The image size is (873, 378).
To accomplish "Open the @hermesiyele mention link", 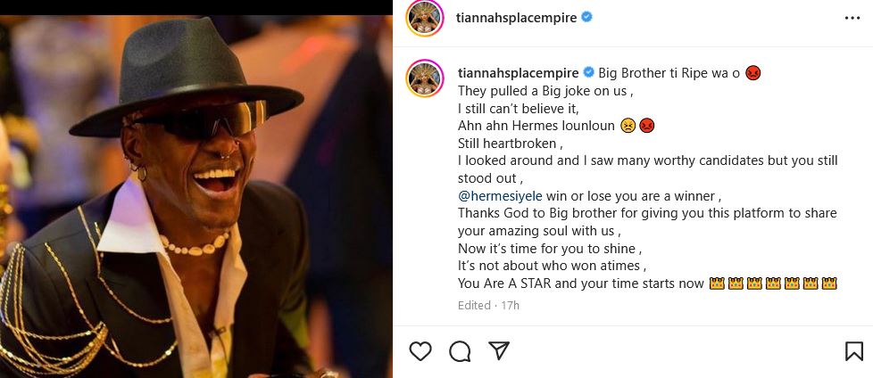I will point(498,195).
